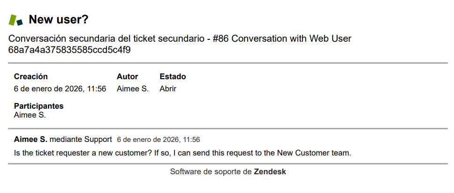
Task: Click the comment text about New Customer team
Action: (182, 153)
